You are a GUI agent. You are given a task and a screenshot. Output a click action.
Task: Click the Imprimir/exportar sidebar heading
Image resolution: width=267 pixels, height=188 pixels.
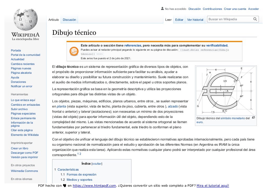click(22, 143)
